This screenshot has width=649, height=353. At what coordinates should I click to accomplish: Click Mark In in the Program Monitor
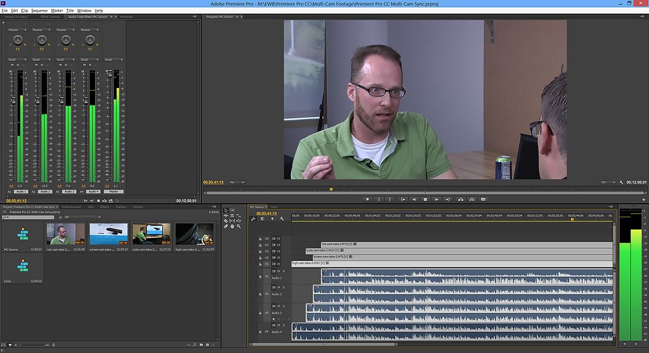[379, 199]
